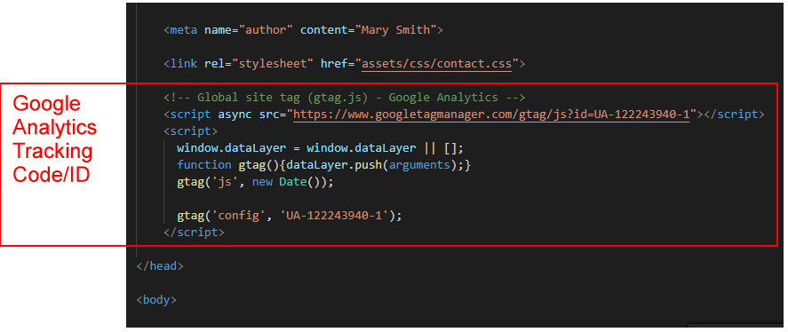
Task: Click the closing </head> tag
Action: tap(160, 266)
